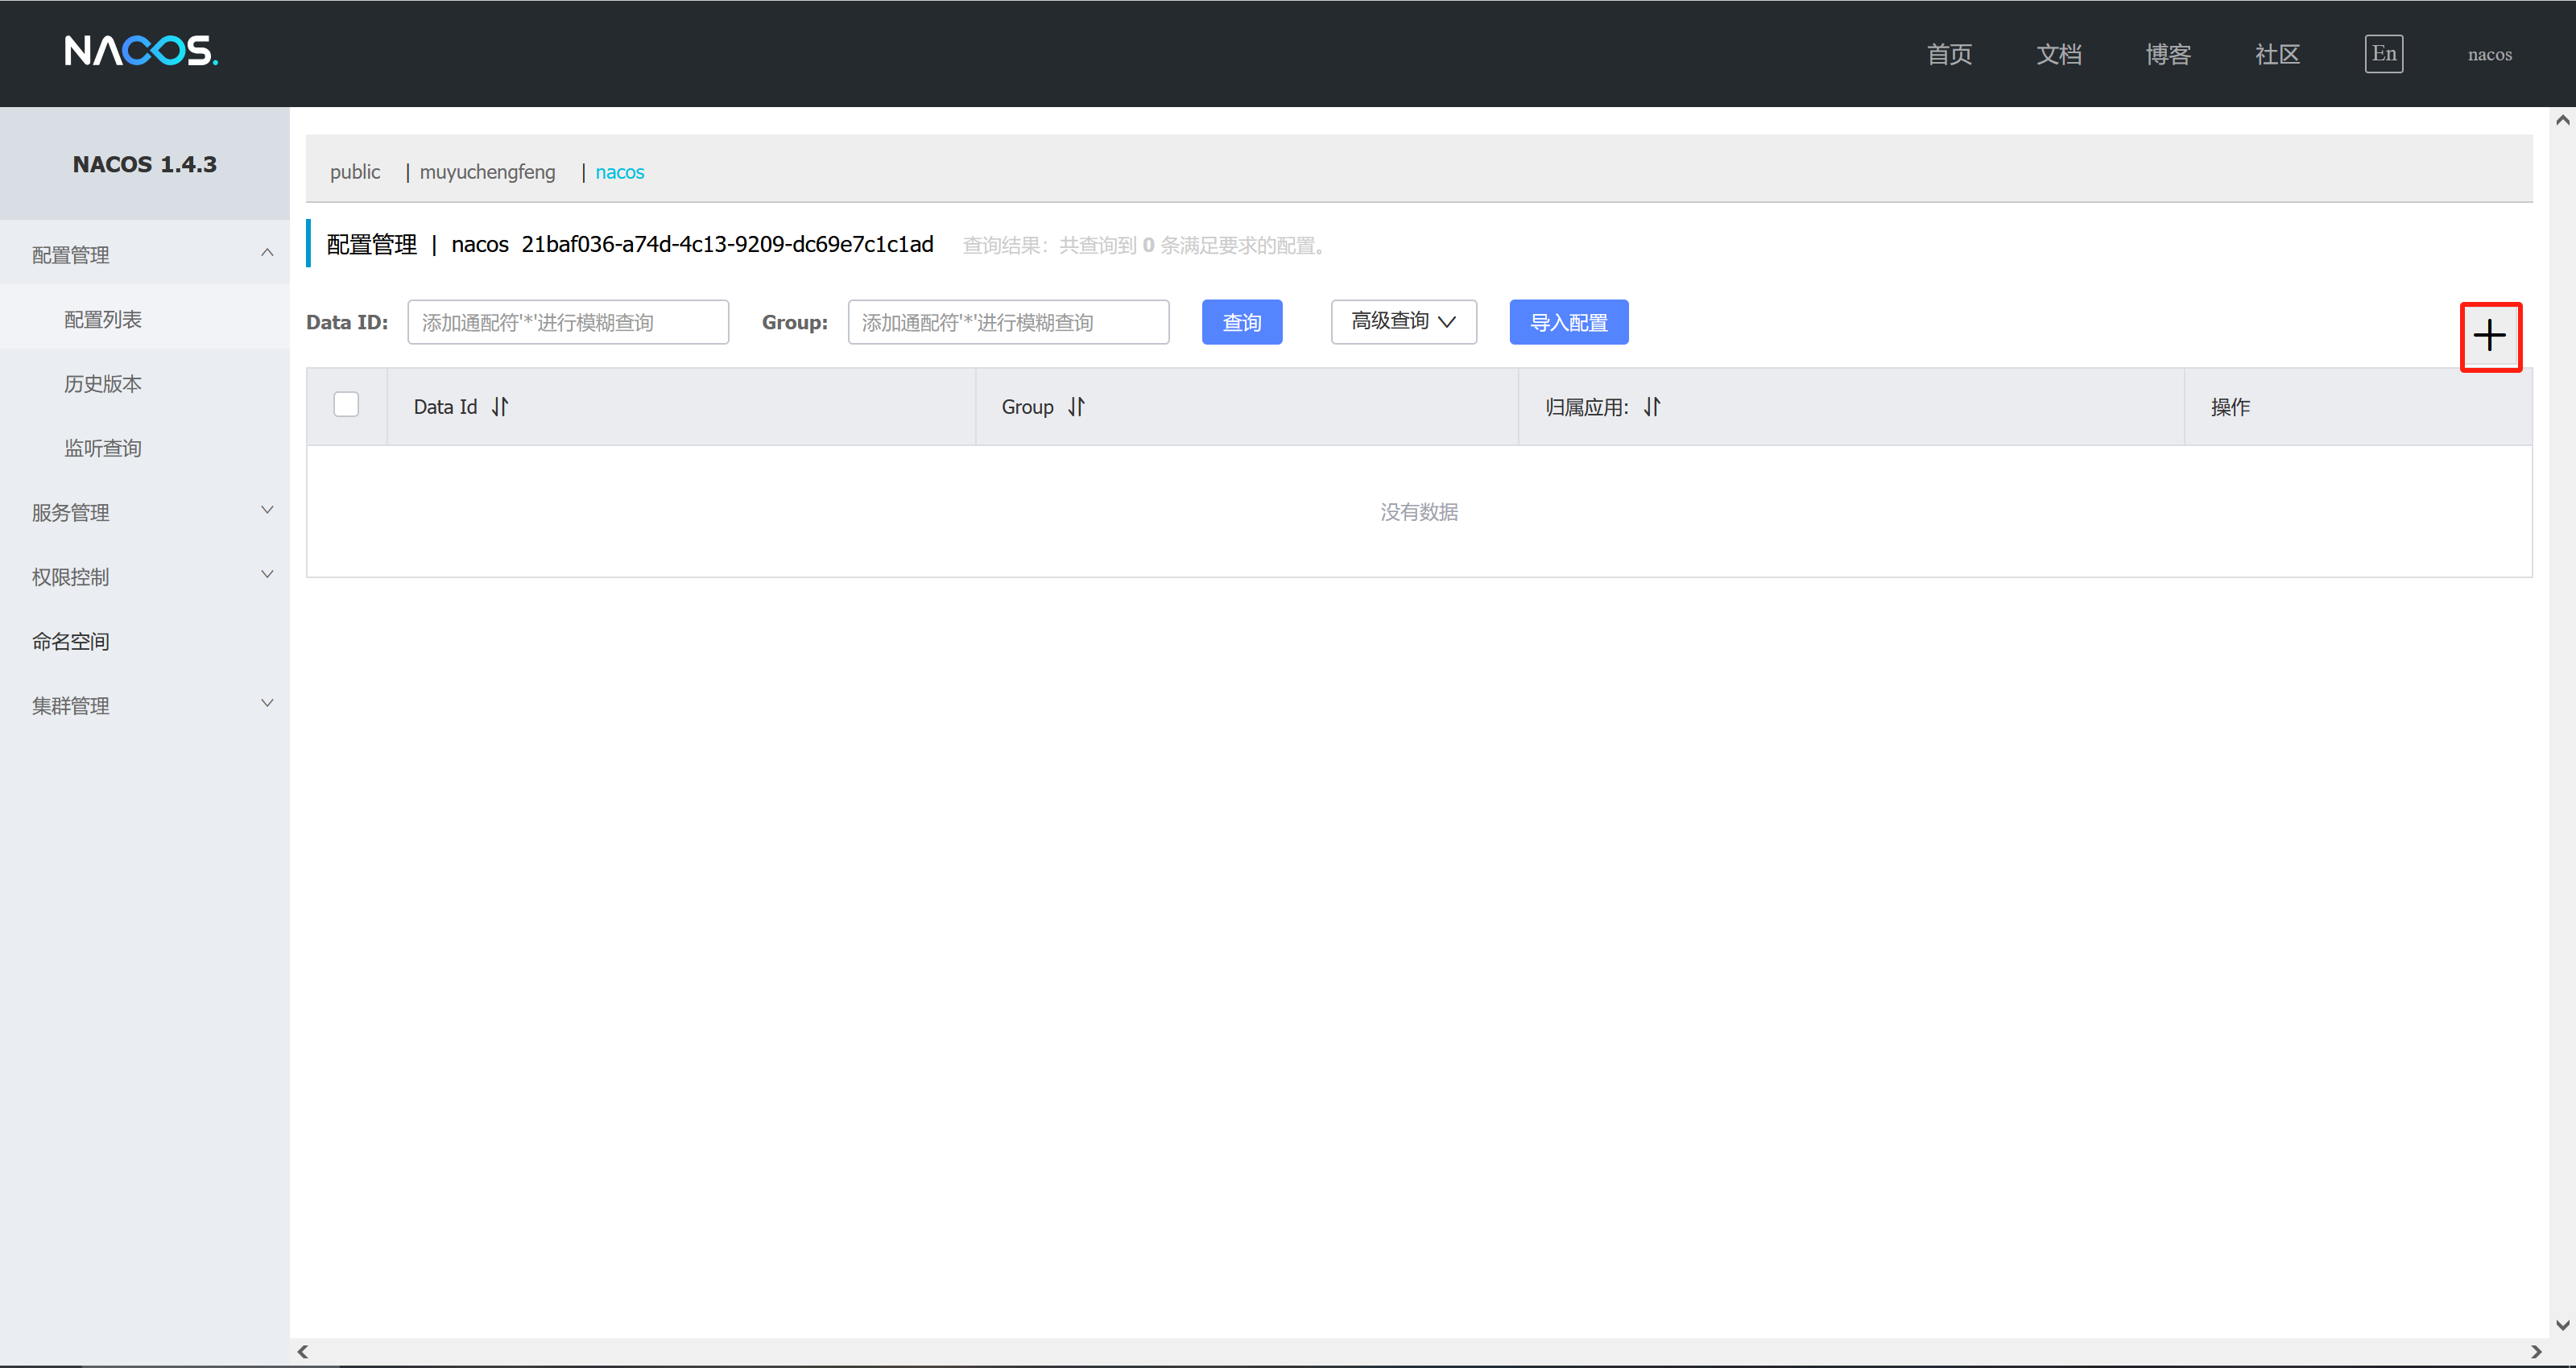Sort the table by Group
This screenshot has width=2576, height=1368.
click(1075, 407)
